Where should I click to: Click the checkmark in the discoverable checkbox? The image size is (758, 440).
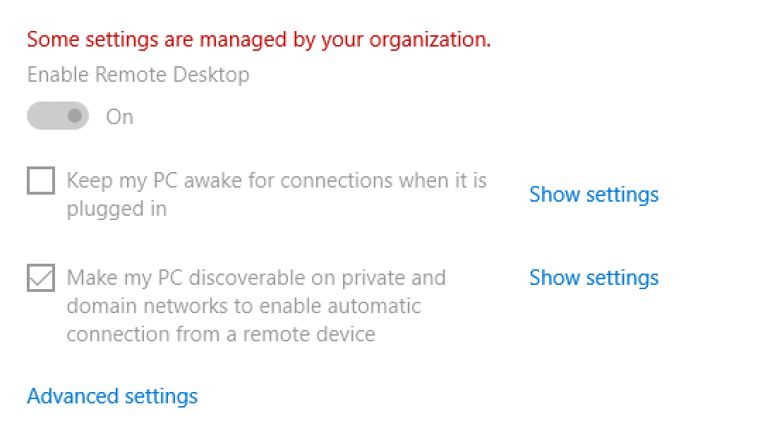pyautogui.click(x=41, y=279)
